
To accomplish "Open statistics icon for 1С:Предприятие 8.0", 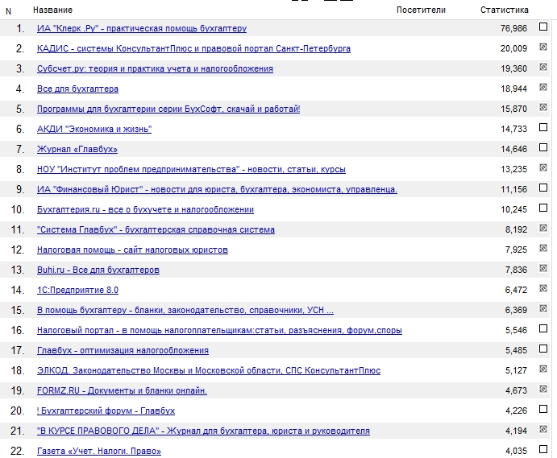I will point(543,288).
